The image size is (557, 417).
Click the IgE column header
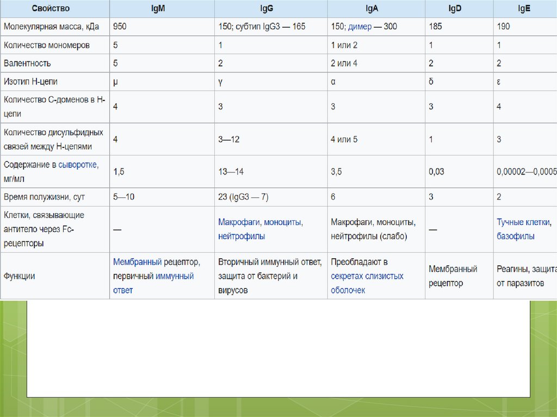[524, 9]
